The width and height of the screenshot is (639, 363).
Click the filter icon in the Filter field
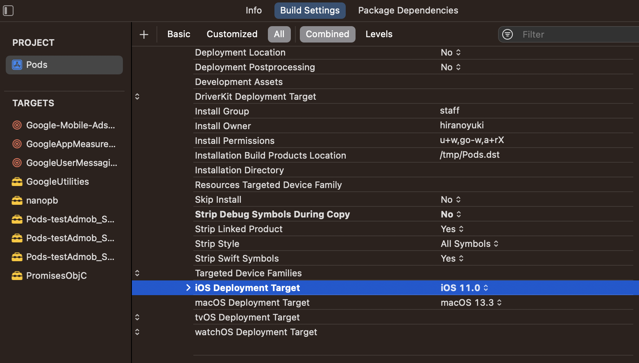coord(507,34)
